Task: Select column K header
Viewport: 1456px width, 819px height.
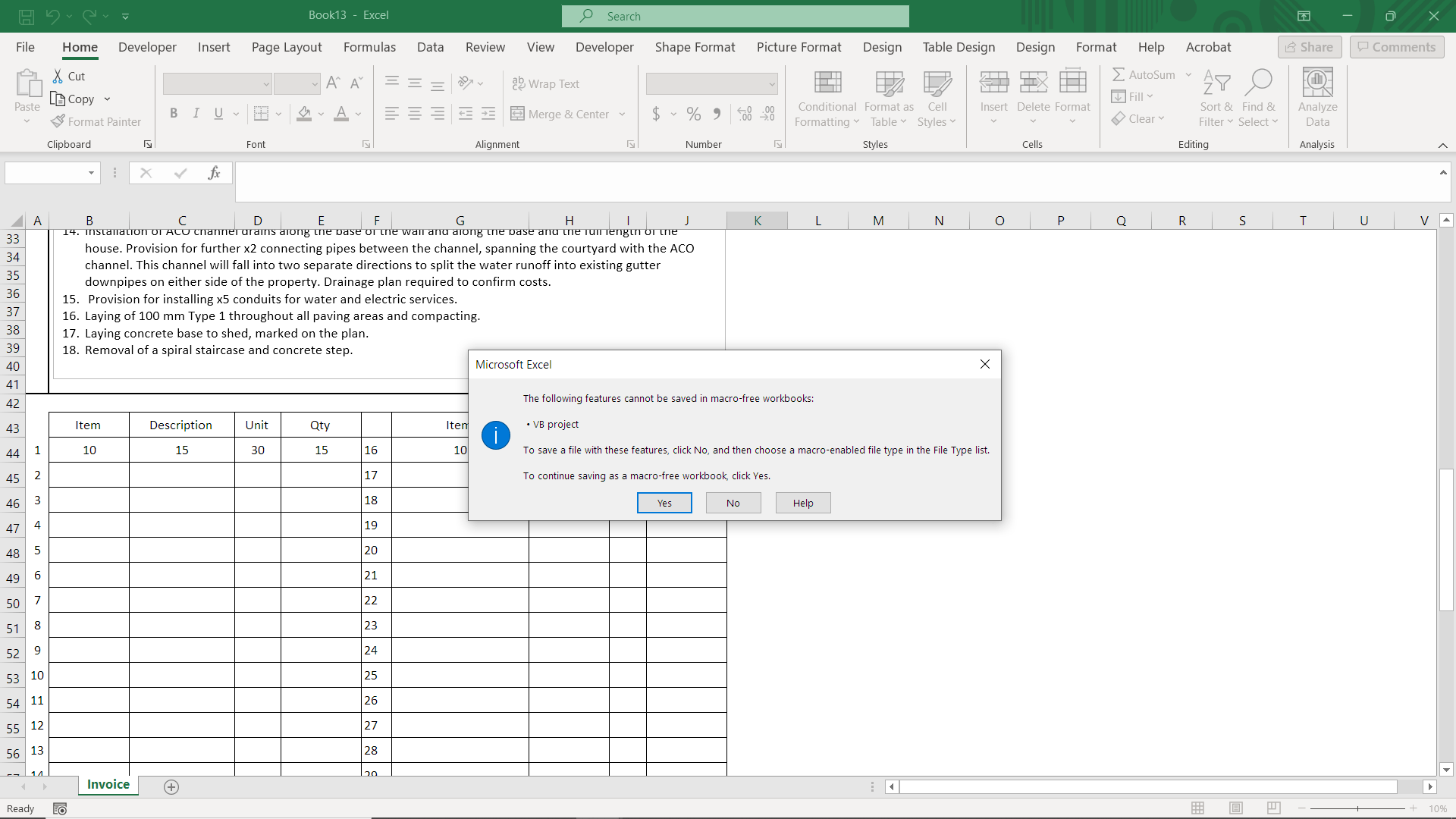Action: pos(757,221)
